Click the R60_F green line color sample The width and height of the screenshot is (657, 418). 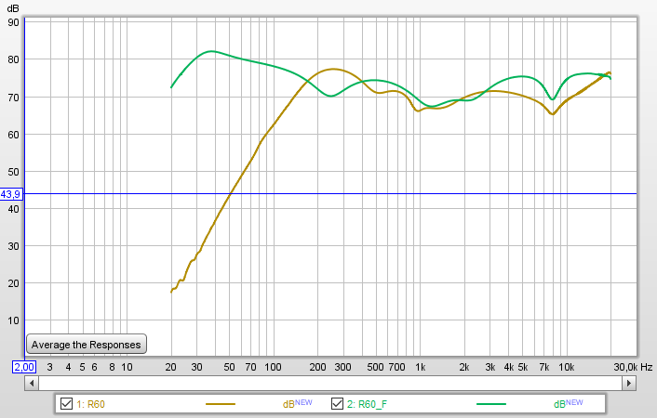click(491, 404)
